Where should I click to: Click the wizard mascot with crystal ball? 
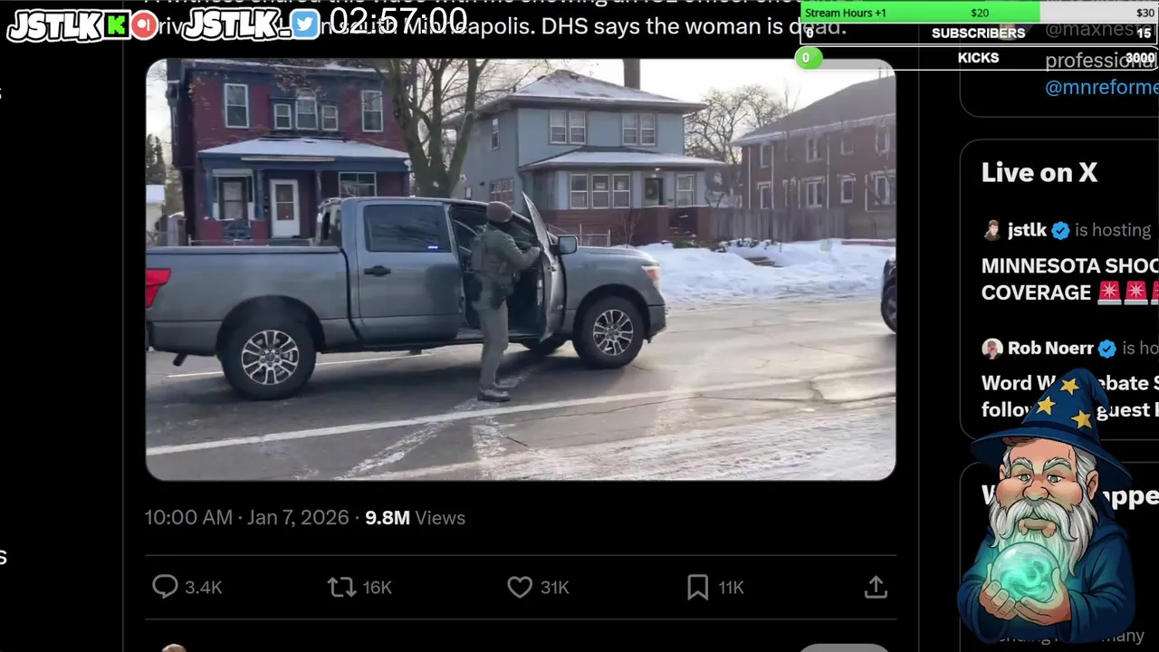1050,507
